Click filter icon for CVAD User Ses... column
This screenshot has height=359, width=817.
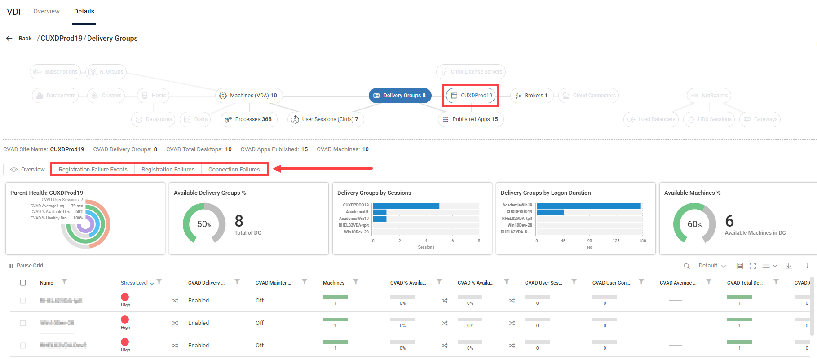[x=574, y=282]
